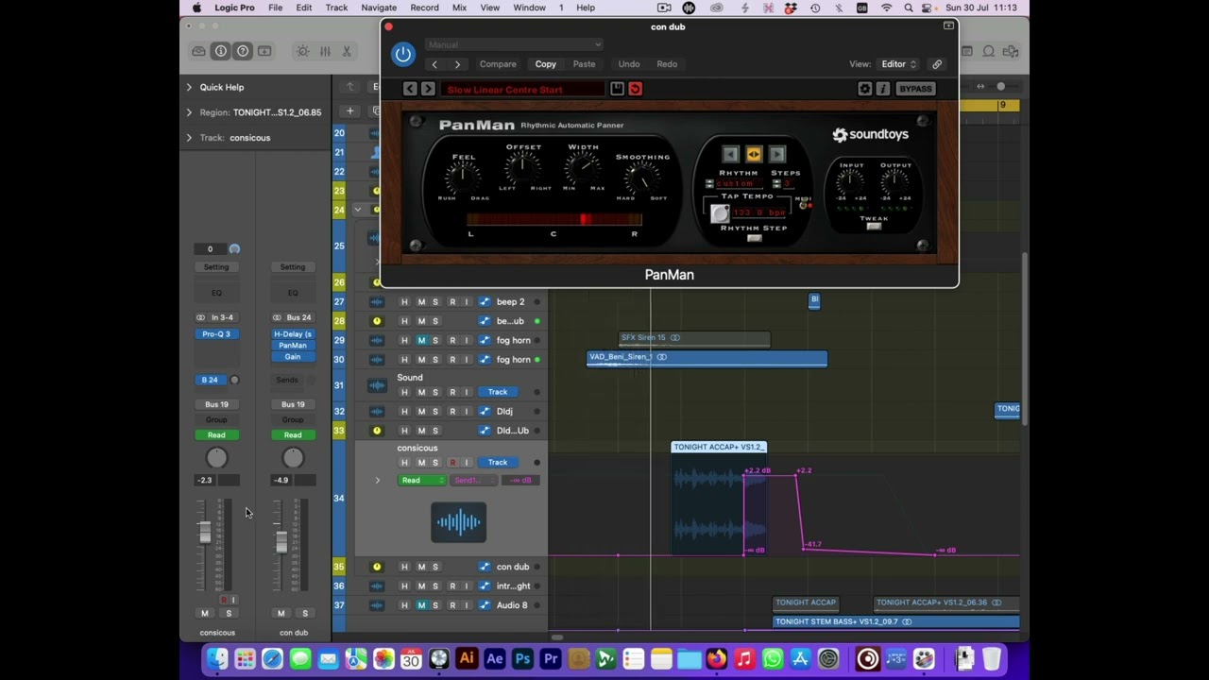Click the Copy setting button

point(546,64)
